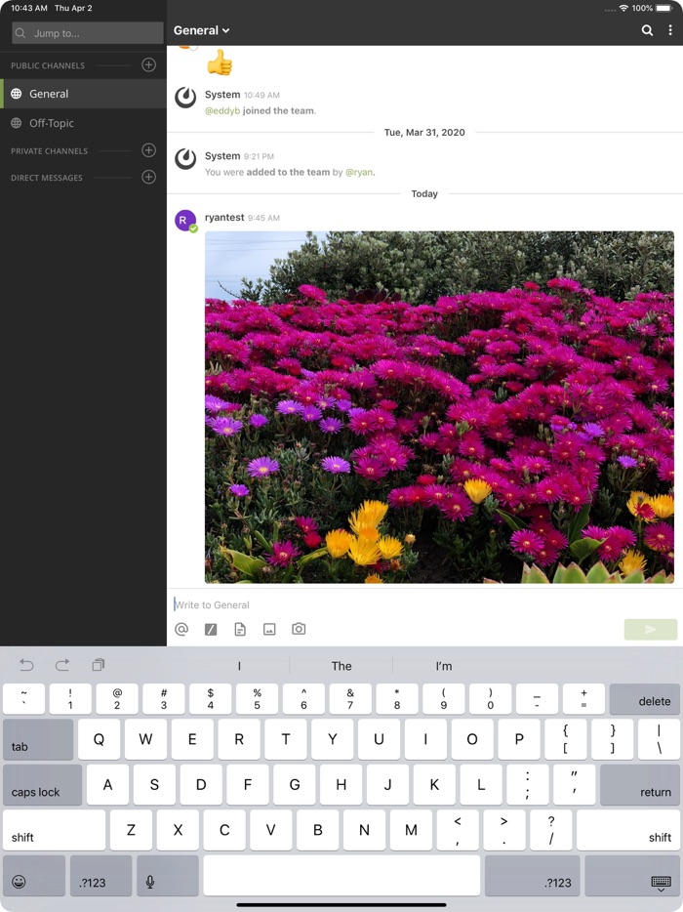Viewport: 683px width, 912px height.
Task: Tap the question mark slash key
Action: click(551, 830)
